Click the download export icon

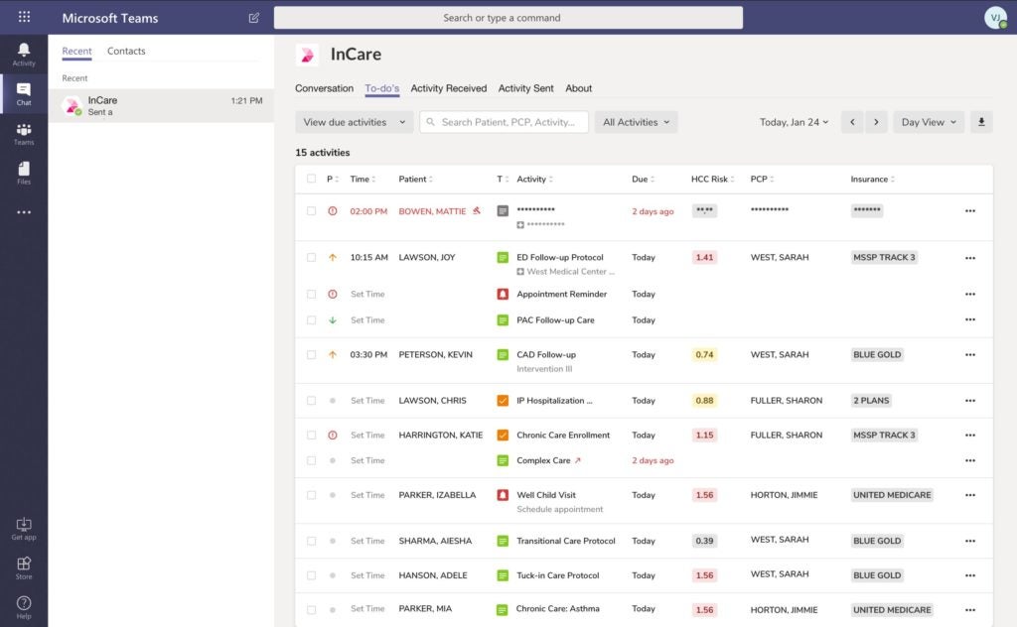[x=981, y=122]
